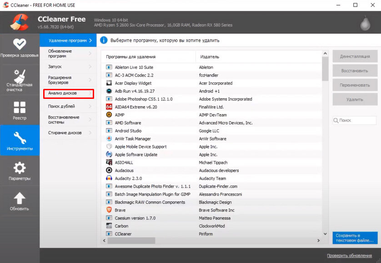
Task: Click the Переименовать button
Action: coord(355,85)
